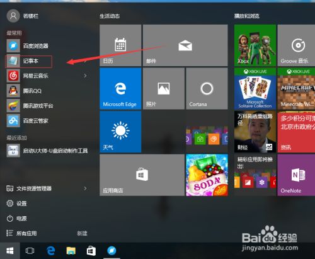Open the Finance news tile
The height and width of the screenshot is (259, 315).
pyautogui.click(x=255, y=132)
